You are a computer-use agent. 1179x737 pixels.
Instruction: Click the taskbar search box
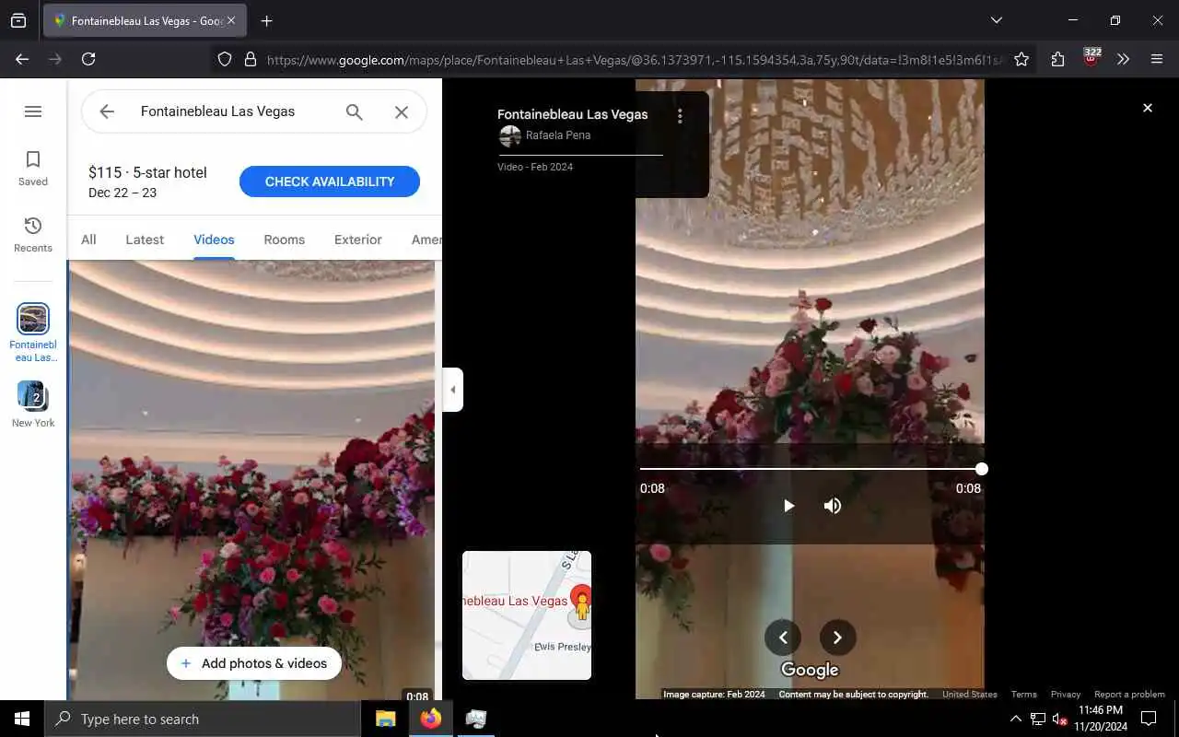click(203, 719)
